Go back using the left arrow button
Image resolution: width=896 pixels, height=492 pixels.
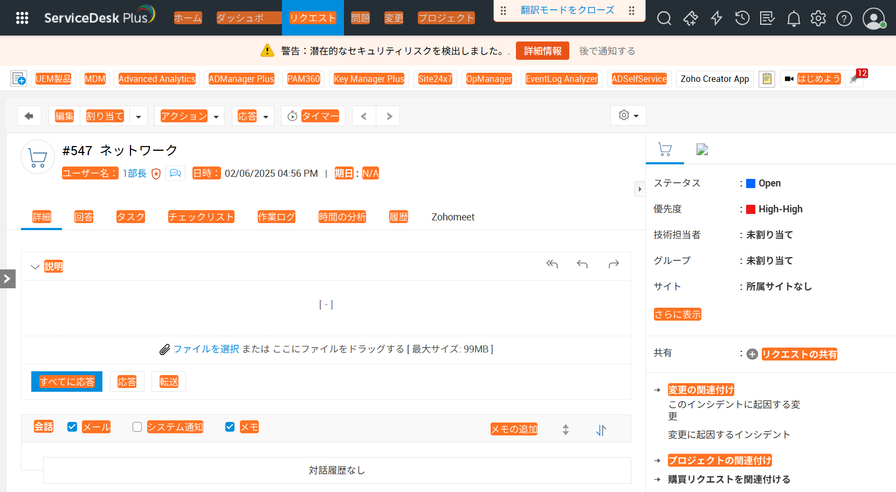coord(29,116)
